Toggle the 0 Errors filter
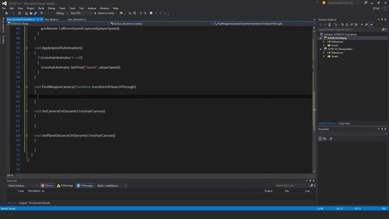Screen dimensions: 389x219 tap(47, 186)
